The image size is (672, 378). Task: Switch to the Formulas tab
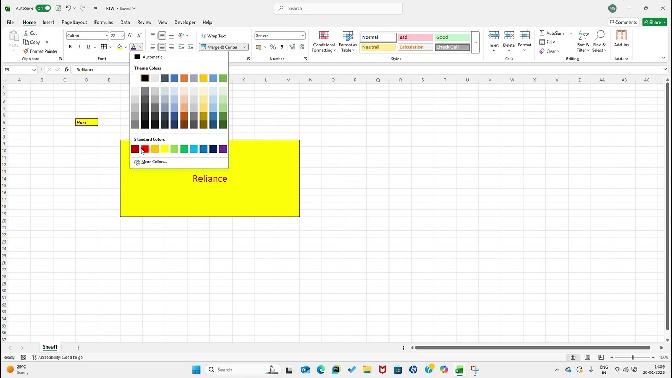103,22
